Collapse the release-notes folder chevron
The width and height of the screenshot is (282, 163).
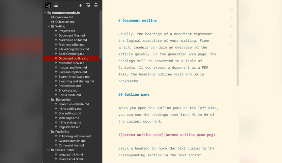(48, 150)
